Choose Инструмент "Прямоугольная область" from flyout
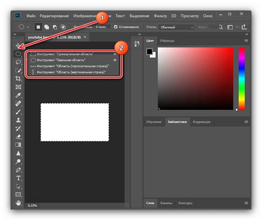 (x=74, y=54)
